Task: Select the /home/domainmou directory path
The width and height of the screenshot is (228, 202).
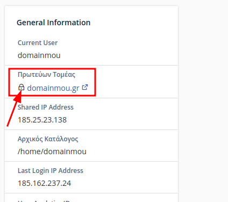Action: [52, 151]
